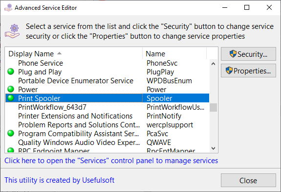The height and width of the screenshot is (192, 281).
Task: Follow the 'created by Usefulsoft' link
Action: coord(59,180)
